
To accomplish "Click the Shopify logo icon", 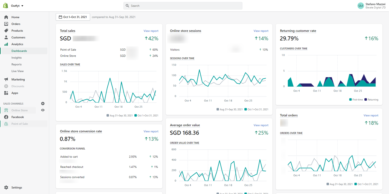I will [x=6, y=5].
